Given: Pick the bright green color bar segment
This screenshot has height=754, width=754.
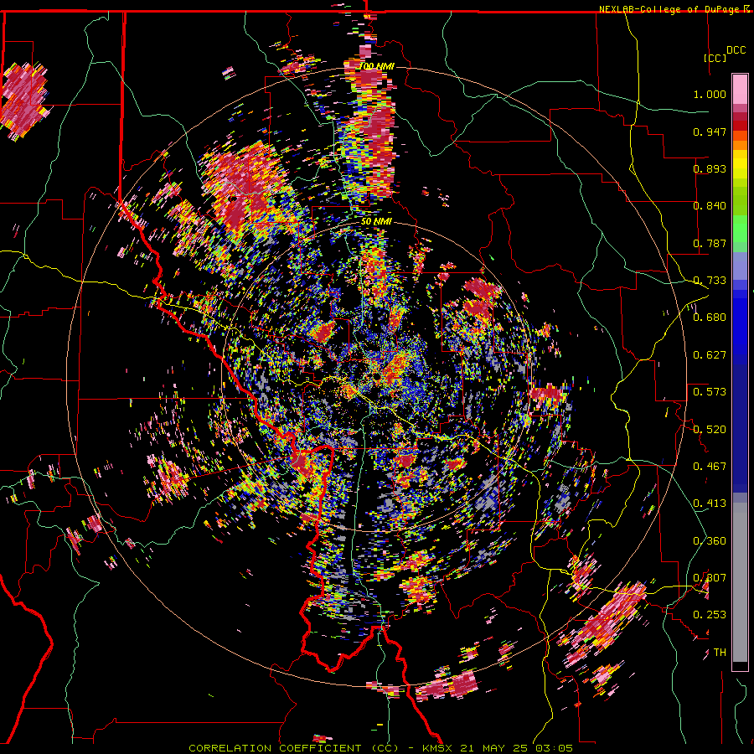Looking at the screenshot, I should pyautogui.click(x=740, y=229).
